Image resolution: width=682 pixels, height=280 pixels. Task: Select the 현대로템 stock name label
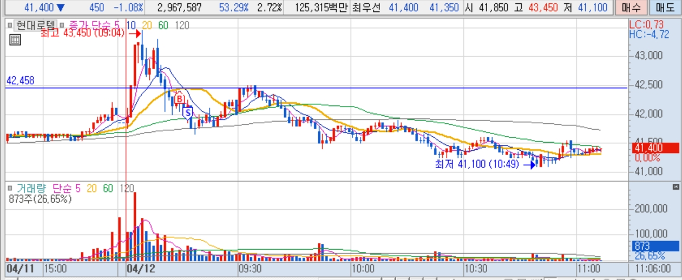coord(34,25)
